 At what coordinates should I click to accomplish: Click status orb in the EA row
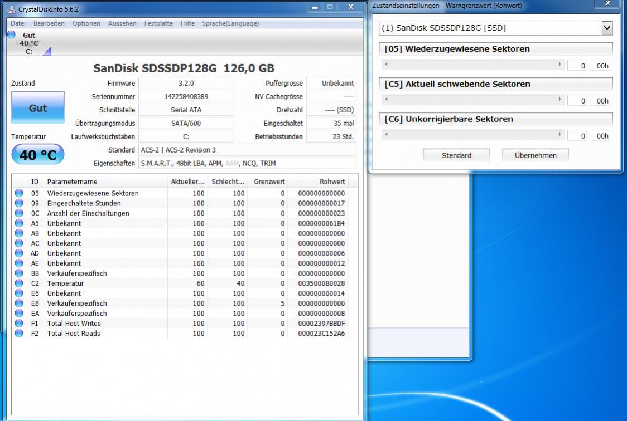(19, 314)
